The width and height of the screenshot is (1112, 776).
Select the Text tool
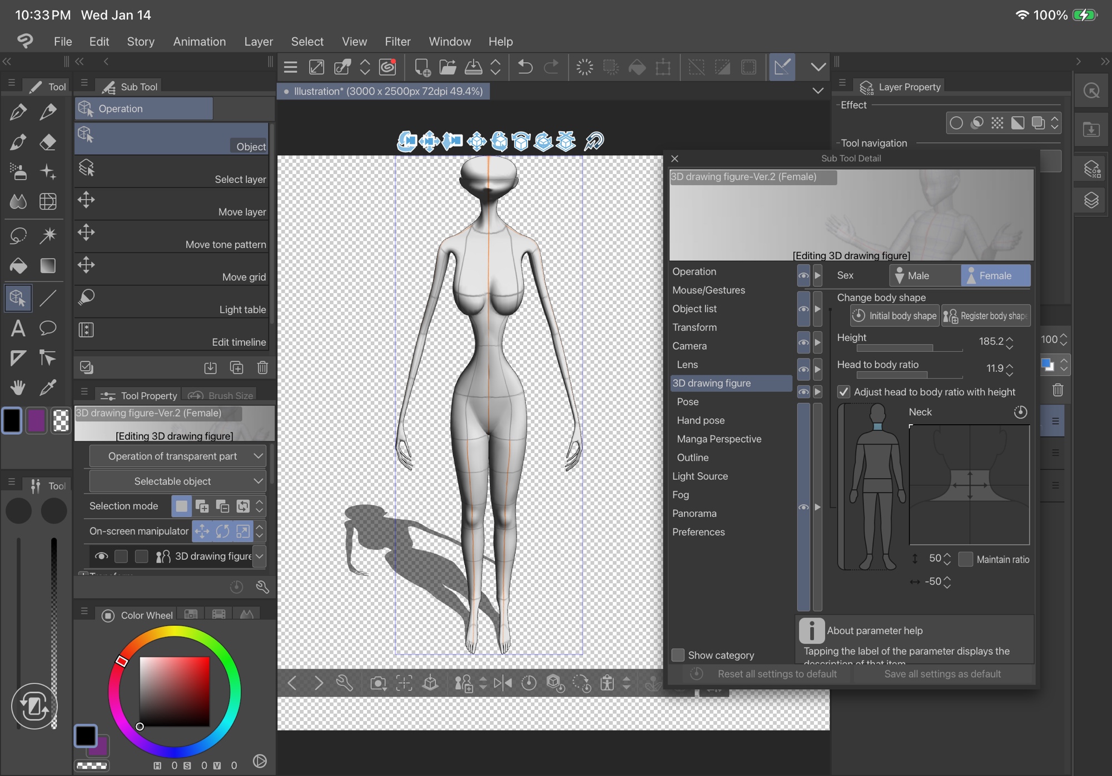point(18,329)
